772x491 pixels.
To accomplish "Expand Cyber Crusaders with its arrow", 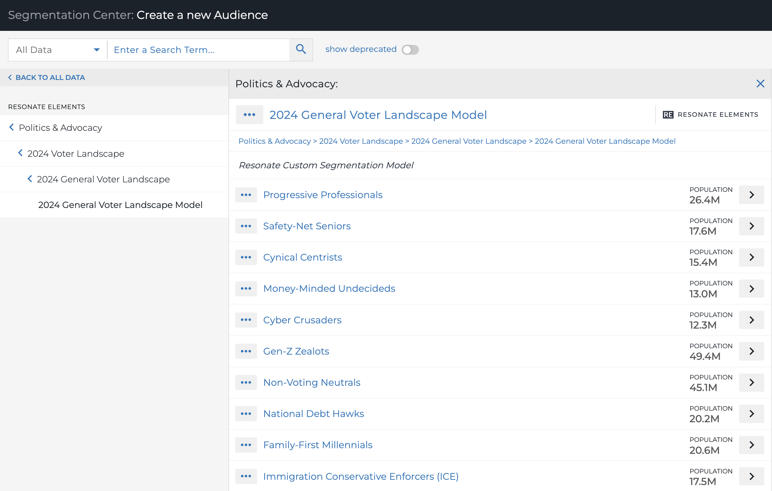I will point(751,320).
